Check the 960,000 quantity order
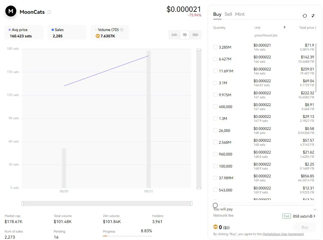 click(x=215, y=154)
